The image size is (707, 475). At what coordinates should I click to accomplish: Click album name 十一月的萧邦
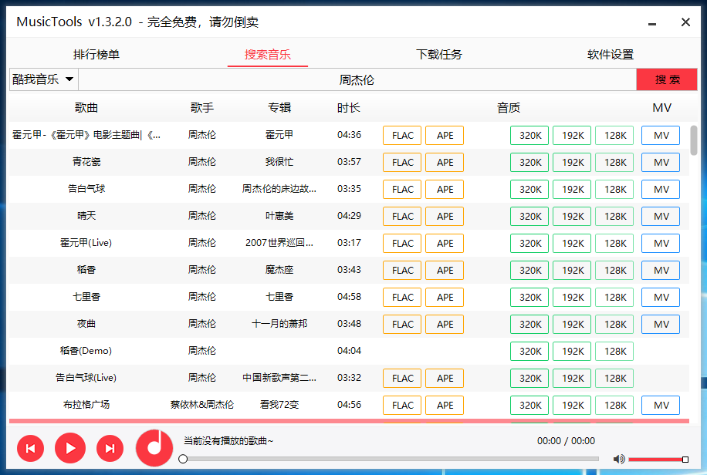coord(279,324)
